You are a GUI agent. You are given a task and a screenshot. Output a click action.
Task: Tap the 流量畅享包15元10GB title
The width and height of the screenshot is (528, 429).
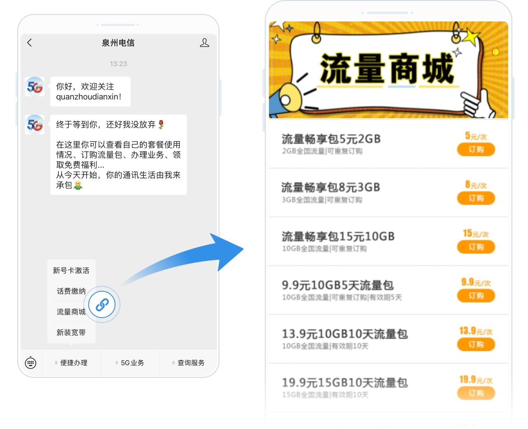pyautogui.click(x=338, y=236)
